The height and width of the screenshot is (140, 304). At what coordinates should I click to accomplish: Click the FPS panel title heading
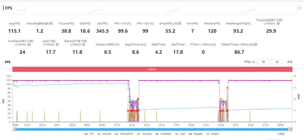pos(8,8)
